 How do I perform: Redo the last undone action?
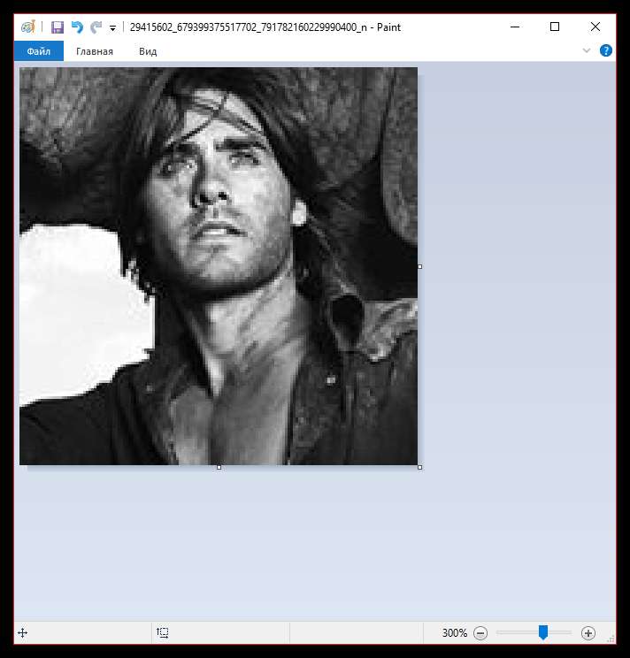(96, 27)
